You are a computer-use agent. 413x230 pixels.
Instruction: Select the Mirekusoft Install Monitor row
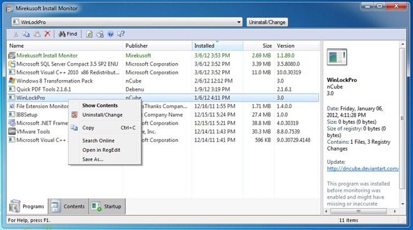pos(163,56)
